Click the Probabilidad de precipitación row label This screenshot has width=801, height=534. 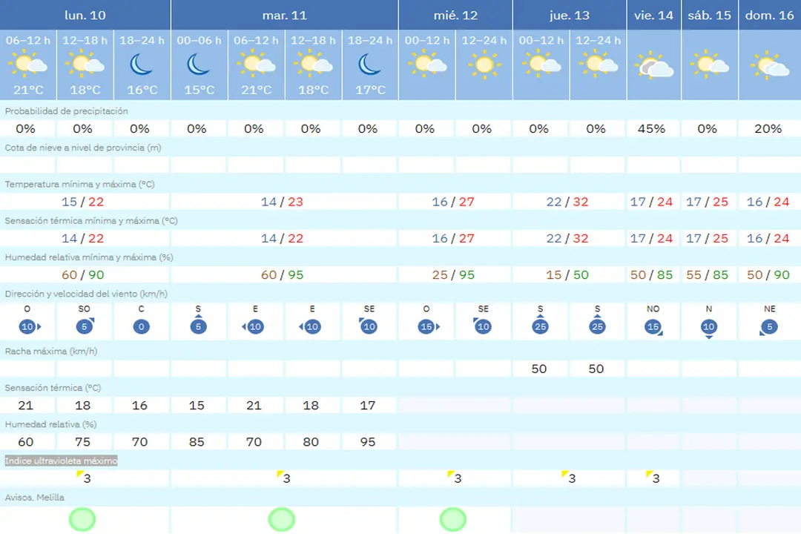pyautogui.click(x=67, y=111)
